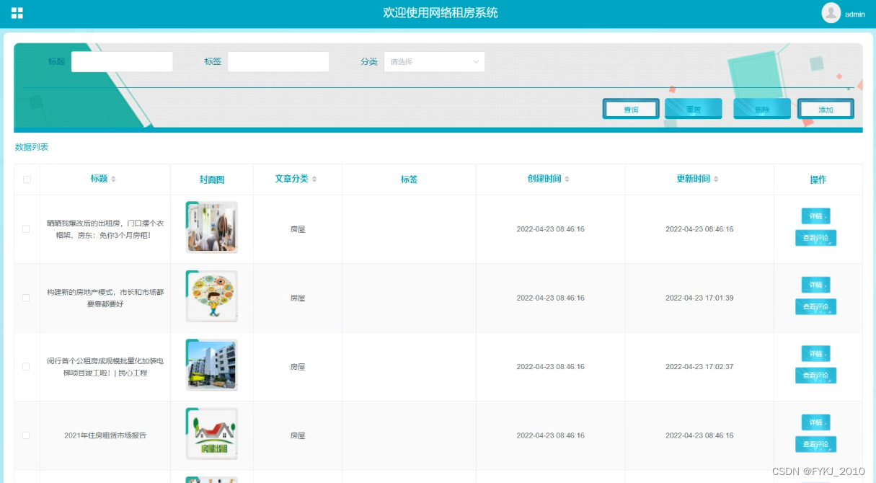The width and height of the screenshot is (876, 483).
Task: Open 查看评论 for 闵行首个公租房 row
Action: click(x=815, y=376)
